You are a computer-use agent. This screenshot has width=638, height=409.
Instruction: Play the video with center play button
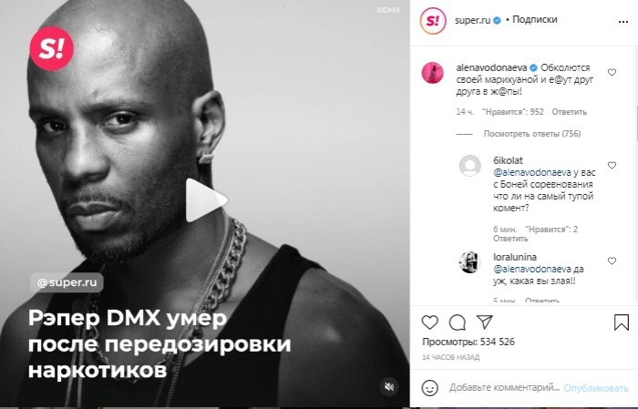coord(206,200)
